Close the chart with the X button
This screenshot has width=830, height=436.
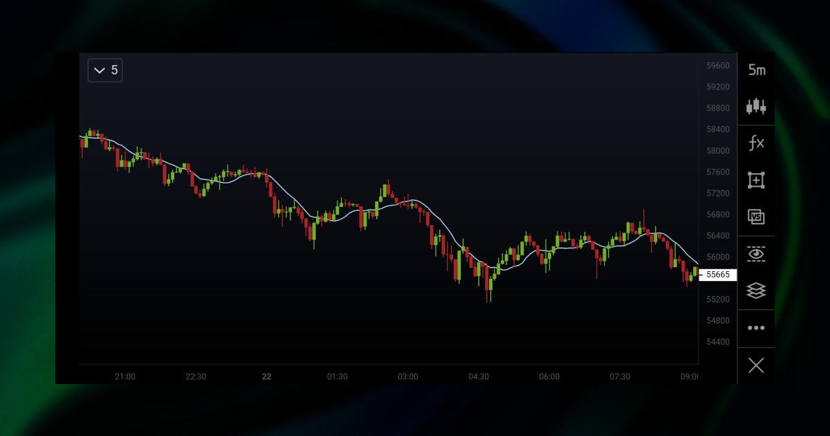pyautogui.click(x=756, y=365)
